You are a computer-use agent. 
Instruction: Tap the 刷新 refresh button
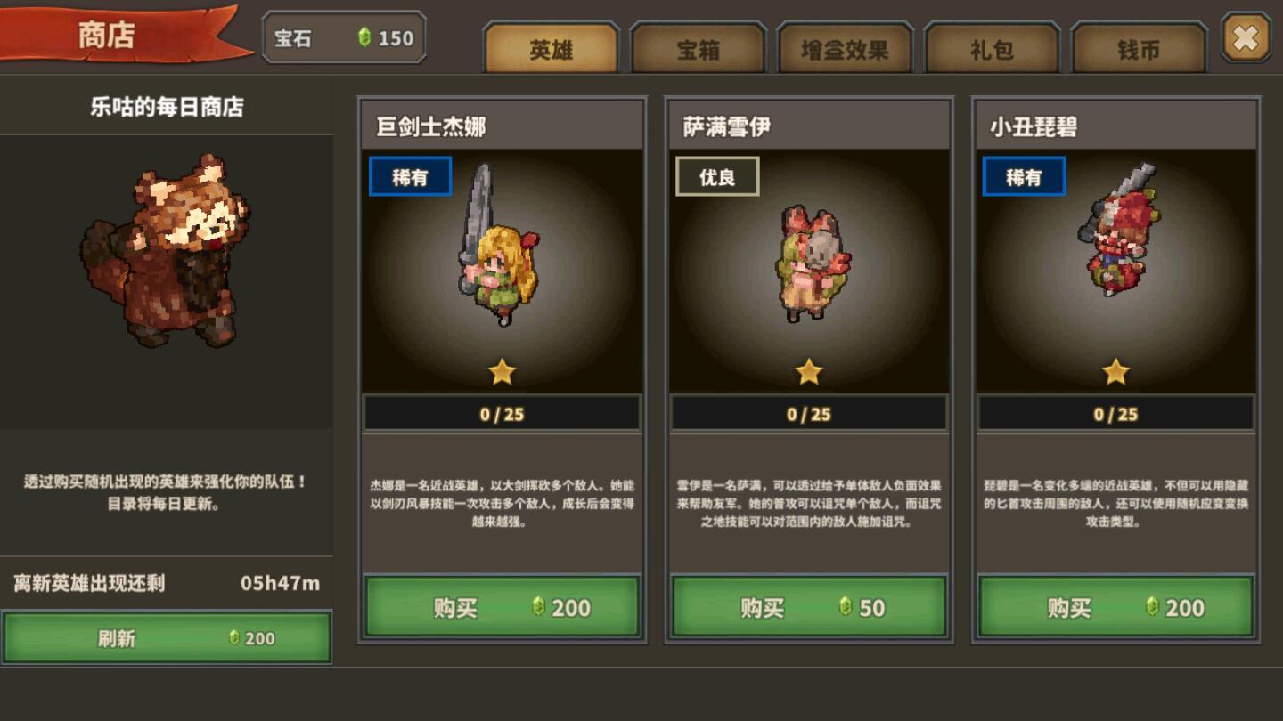tap(167, 637)
